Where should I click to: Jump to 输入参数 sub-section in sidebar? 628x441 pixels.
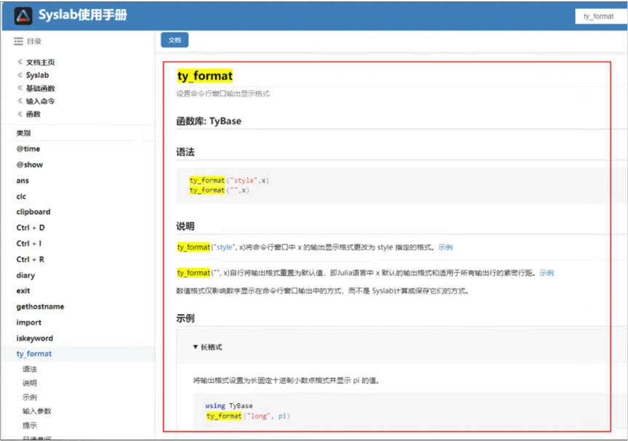click(x=37, y=411)
